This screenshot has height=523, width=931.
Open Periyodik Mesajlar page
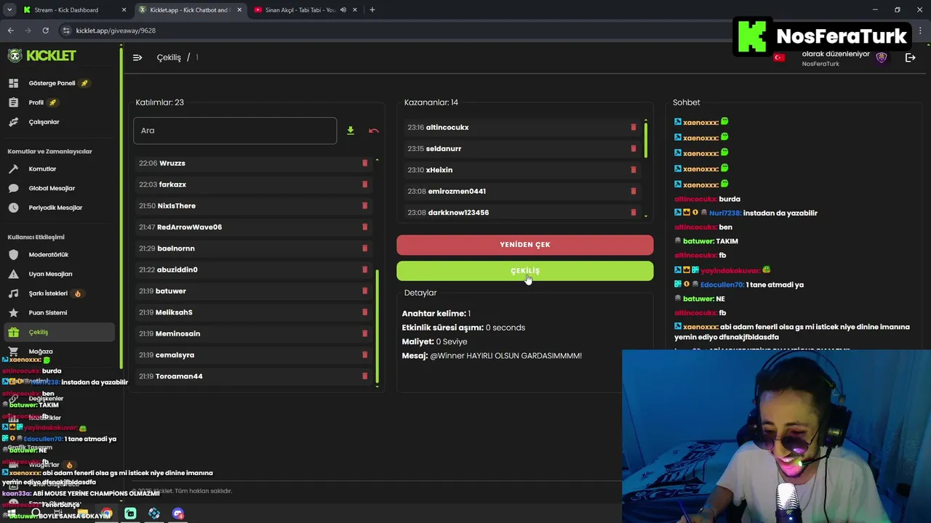55,208
